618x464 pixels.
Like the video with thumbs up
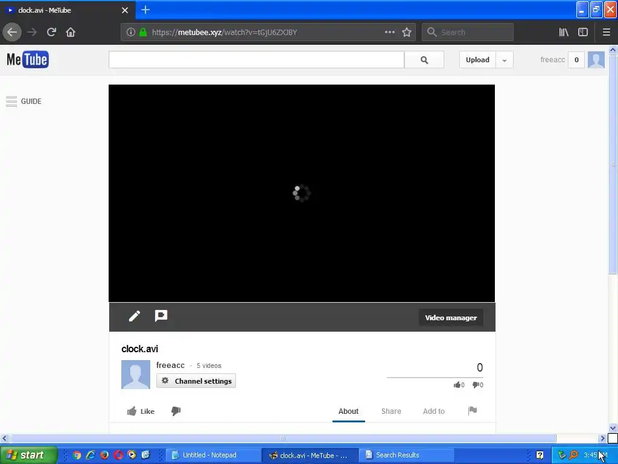click(141, 411)
